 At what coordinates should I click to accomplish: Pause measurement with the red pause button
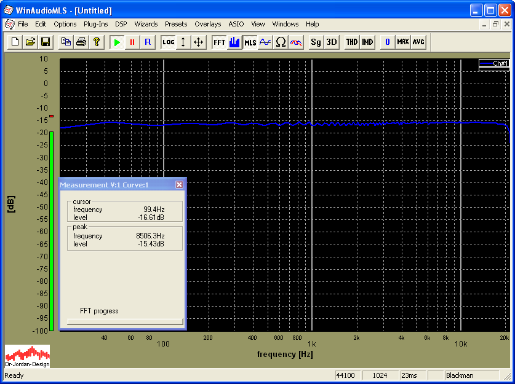[132, 42]
